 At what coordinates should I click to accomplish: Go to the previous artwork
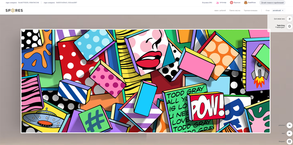pyautogui.click(x=289, y=125)
